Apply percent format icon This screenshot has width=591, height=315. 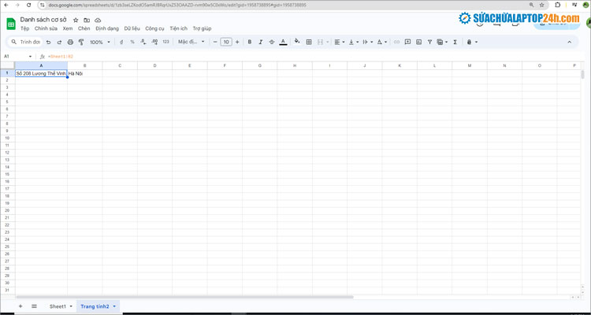pyautogui.click(x=132, y=43)
